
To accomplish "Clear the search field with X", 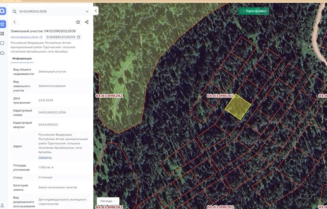I will pos(87,12).
